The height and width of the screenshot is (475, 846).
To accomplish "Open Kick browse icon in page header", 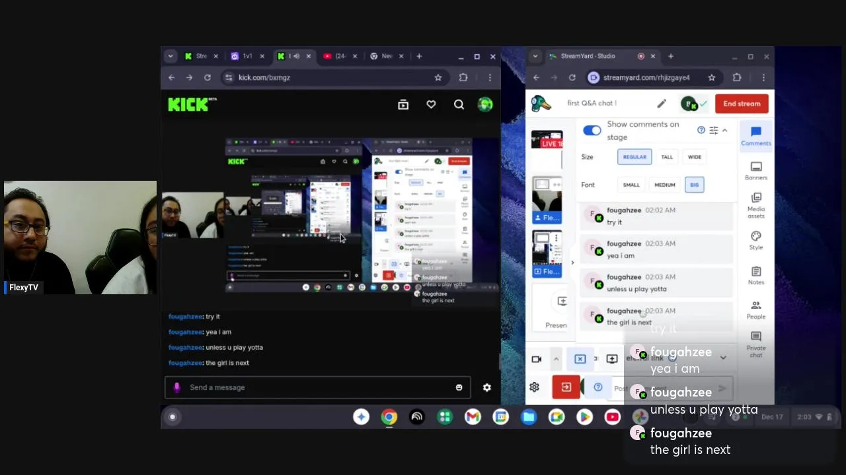I will click(x=403, y=104).
